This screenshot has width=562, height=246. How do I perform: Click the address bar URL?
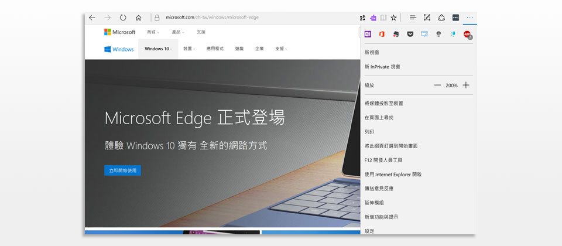point(212,18)
